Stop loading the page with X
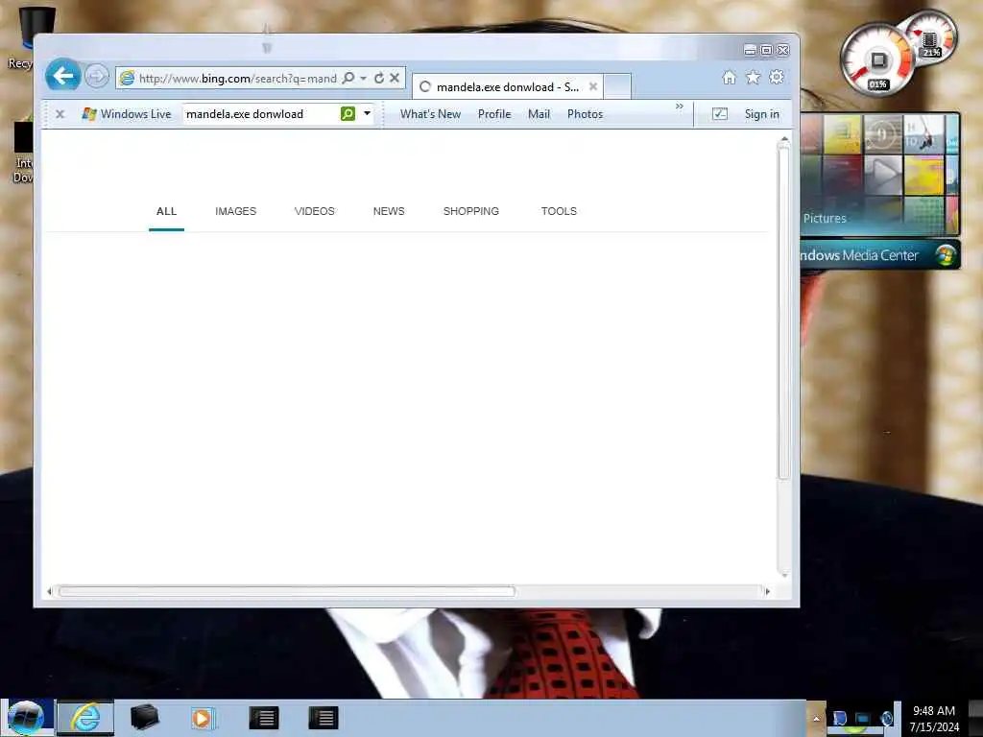The width and height of the screenshot is (983, 737). 395,78
